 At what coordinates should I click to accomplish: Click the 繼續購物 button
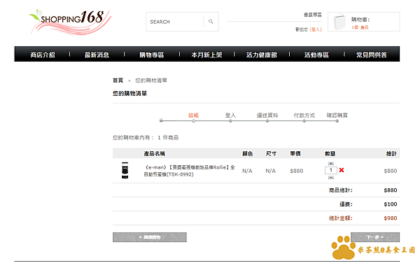click(x=150, y=237)
